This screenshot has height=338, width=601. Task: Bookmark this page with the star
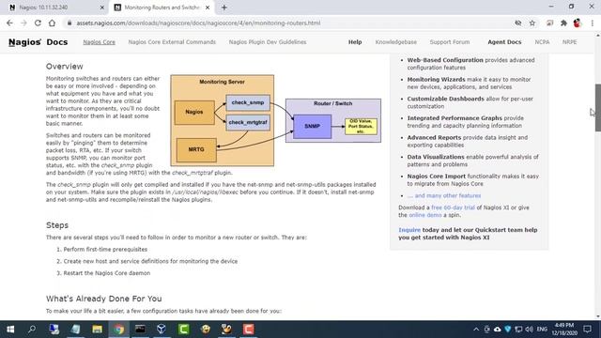coord(532,23)
